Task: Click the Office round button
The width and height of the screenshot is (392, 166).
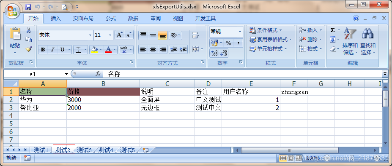Action: [13, 11]
